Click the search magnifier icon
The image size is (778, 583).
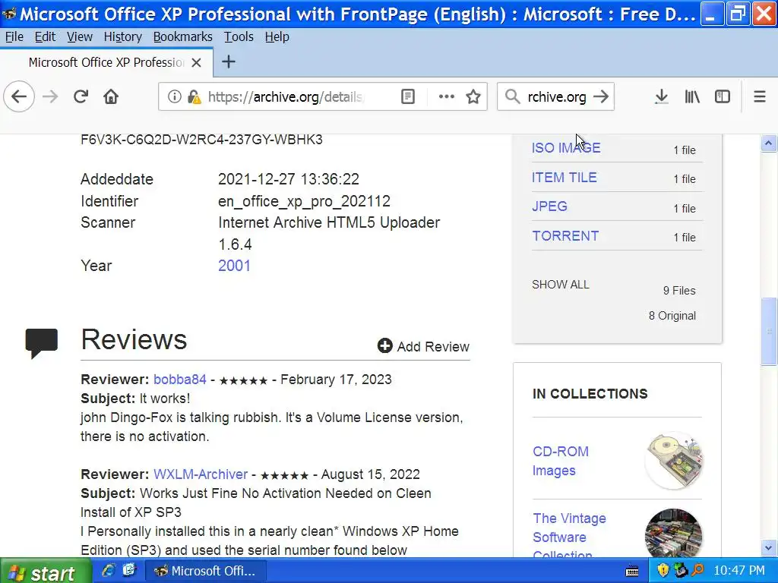pos(512,96)
